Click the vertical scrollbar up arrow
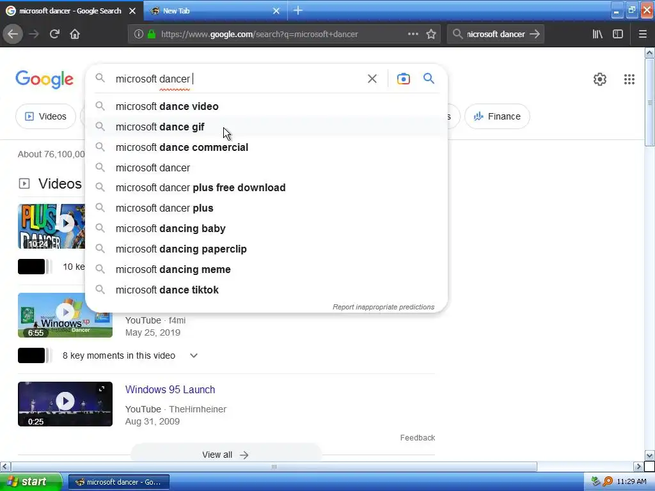 (649, 52)
